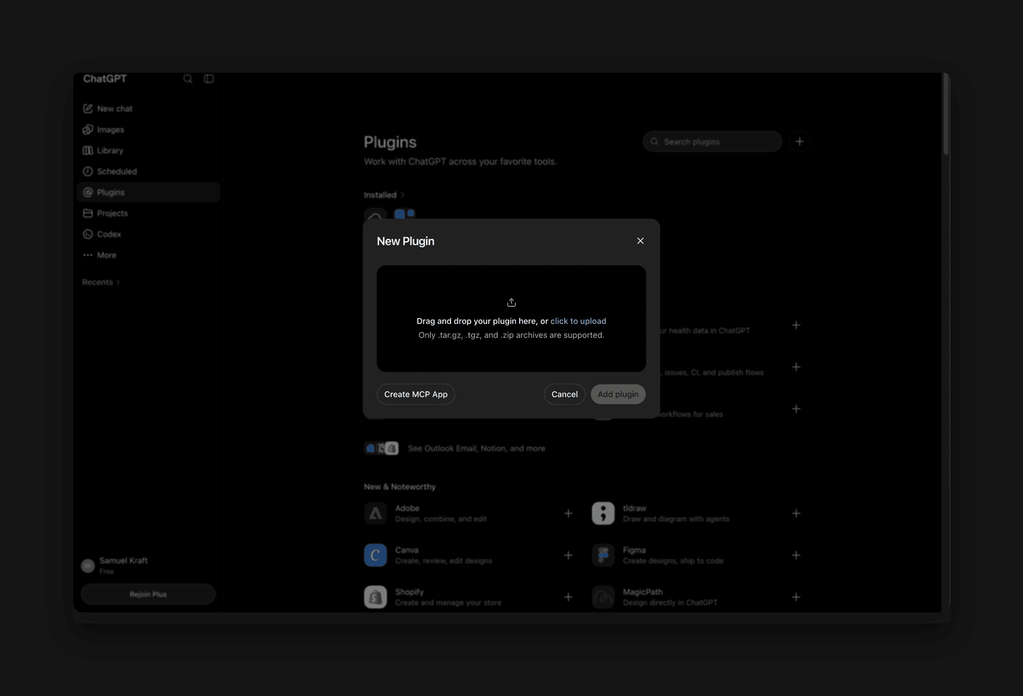
Task: Go to Scheduled in the sidebar
Action: pos(148,172)
